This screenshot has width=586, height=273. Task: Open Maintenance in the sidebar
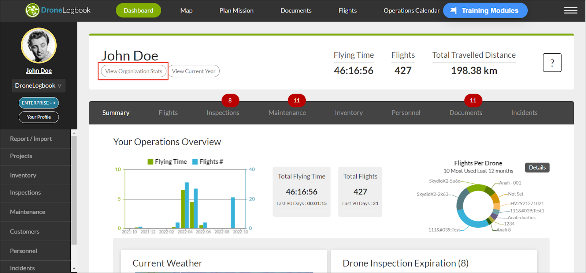pyautogui.click(x=36, y=212)
